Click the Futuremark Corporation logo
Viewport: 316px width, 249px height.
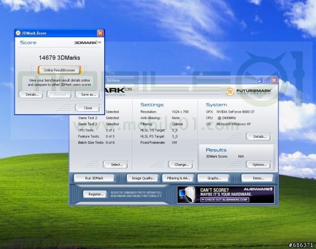249,92
